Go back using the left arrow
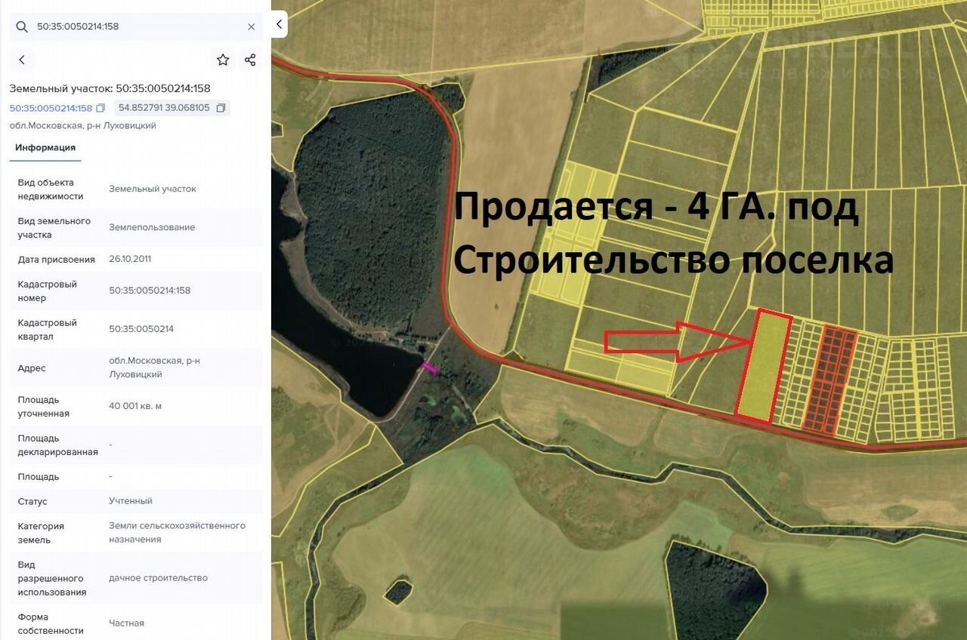The image size is (967, 640). [22, 60]
